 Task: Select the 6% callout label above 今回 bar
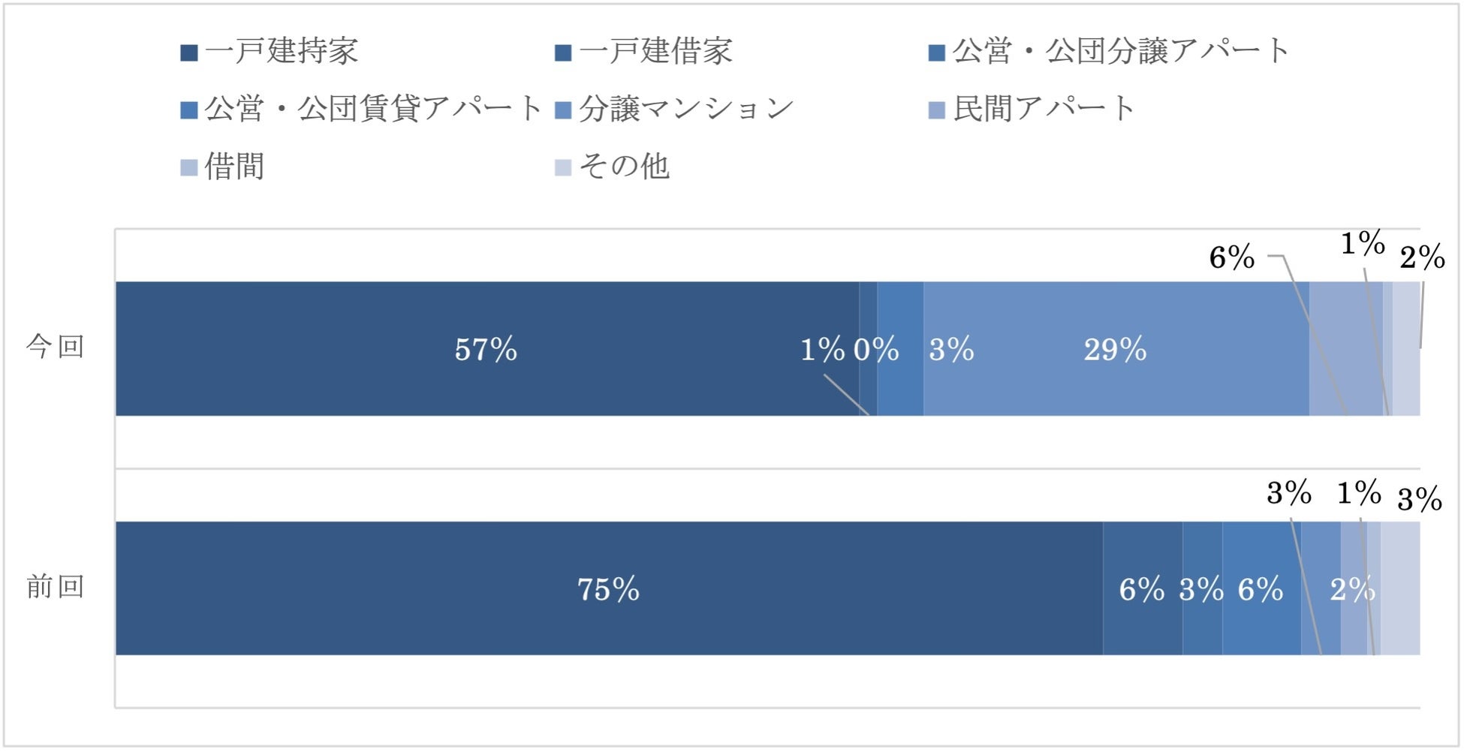pos(1231,258)
